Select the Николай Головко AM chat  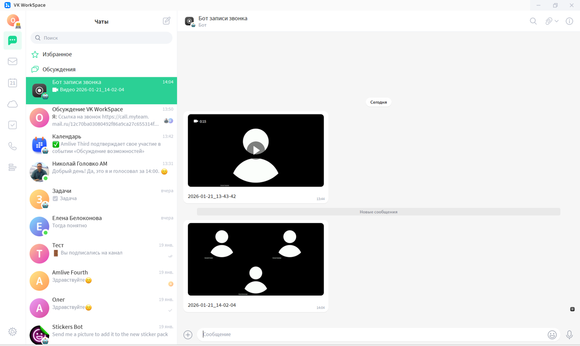101,172
